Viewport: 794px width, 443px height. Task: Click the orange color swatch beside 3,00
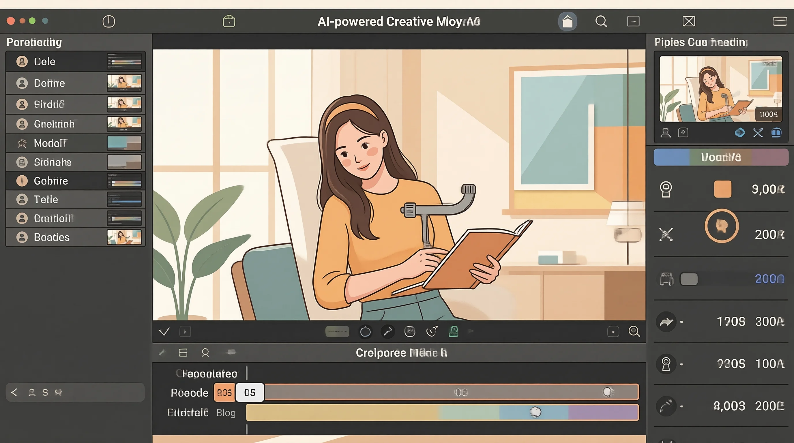722,189
